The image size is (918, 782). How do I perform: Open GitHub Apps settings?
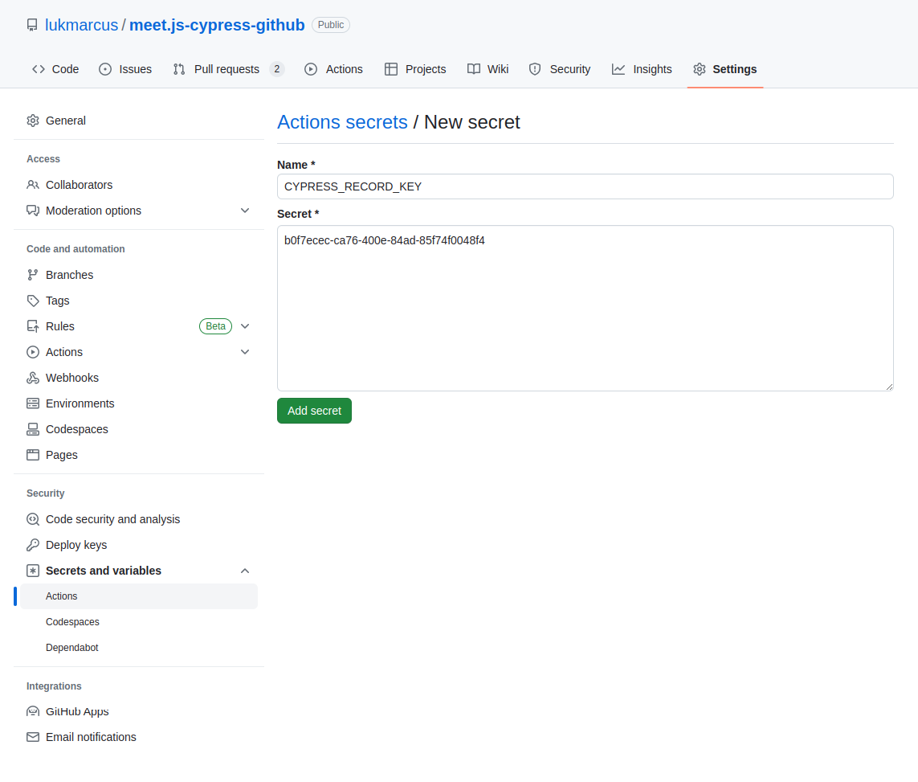coord(139,712)
